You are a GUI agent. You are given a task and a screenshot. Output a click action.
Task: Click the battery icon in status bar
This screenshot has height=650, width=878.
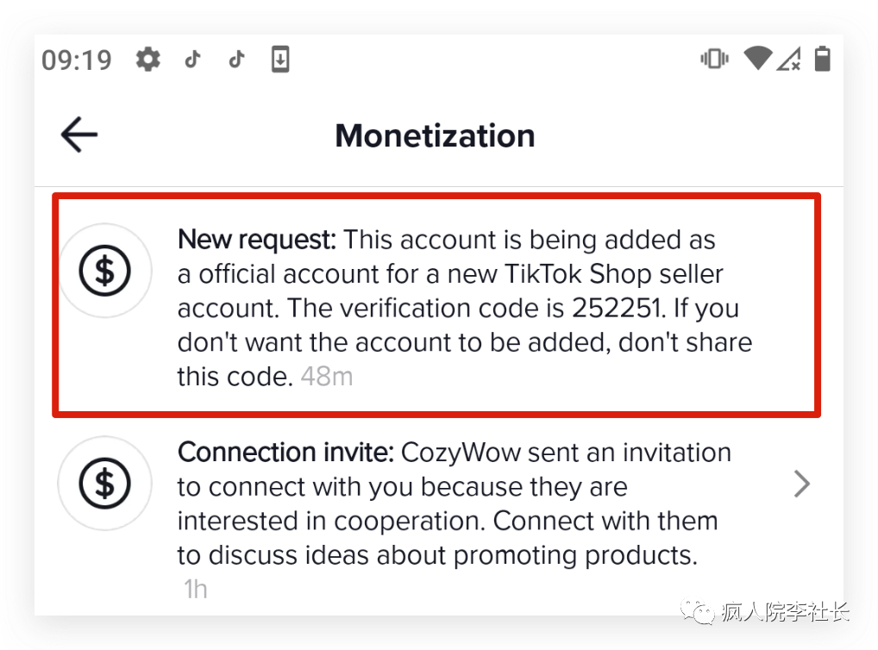pos(823,59)
